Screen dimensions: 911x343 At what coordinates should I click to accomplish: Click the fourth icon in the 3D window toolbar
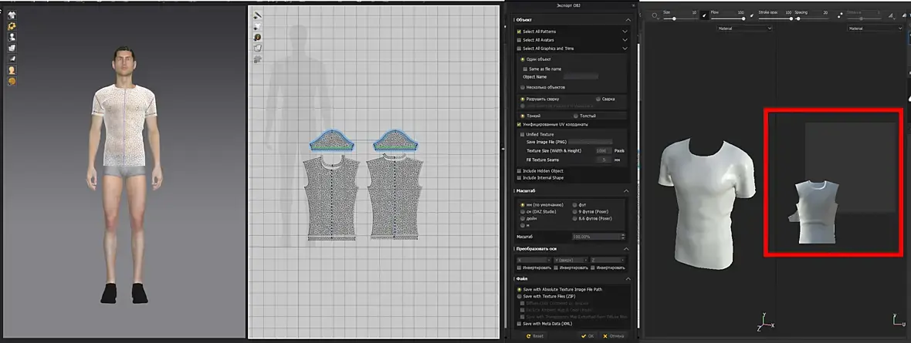12,48
